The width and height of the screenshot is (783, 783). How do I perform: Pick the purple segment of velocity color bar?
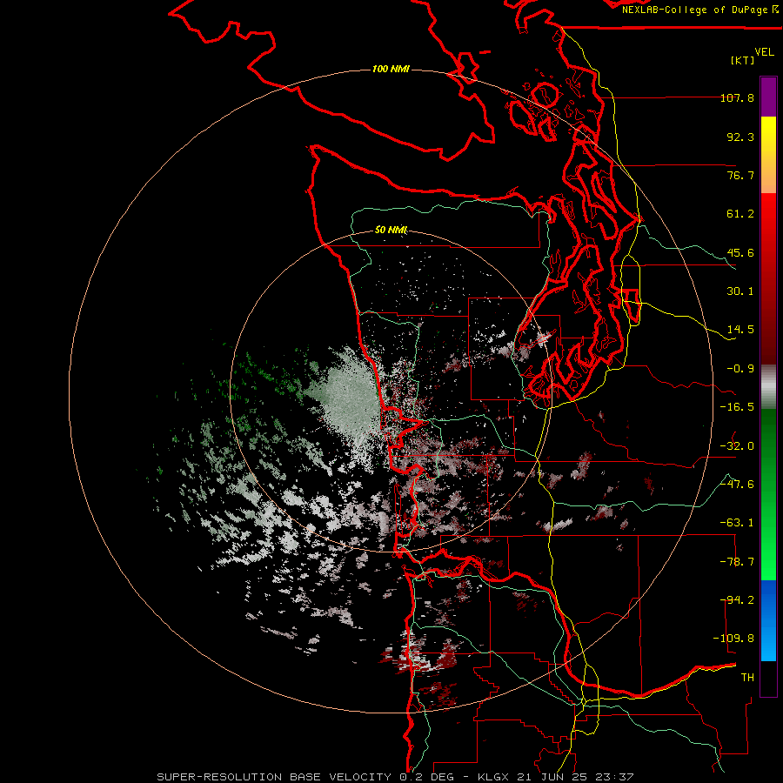point(768,97)
